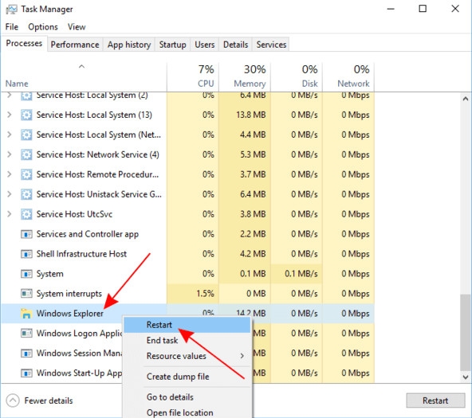The image size is (472, 418).
Task: Open Resource values submenu arrow
Action: tap(242, 356)
